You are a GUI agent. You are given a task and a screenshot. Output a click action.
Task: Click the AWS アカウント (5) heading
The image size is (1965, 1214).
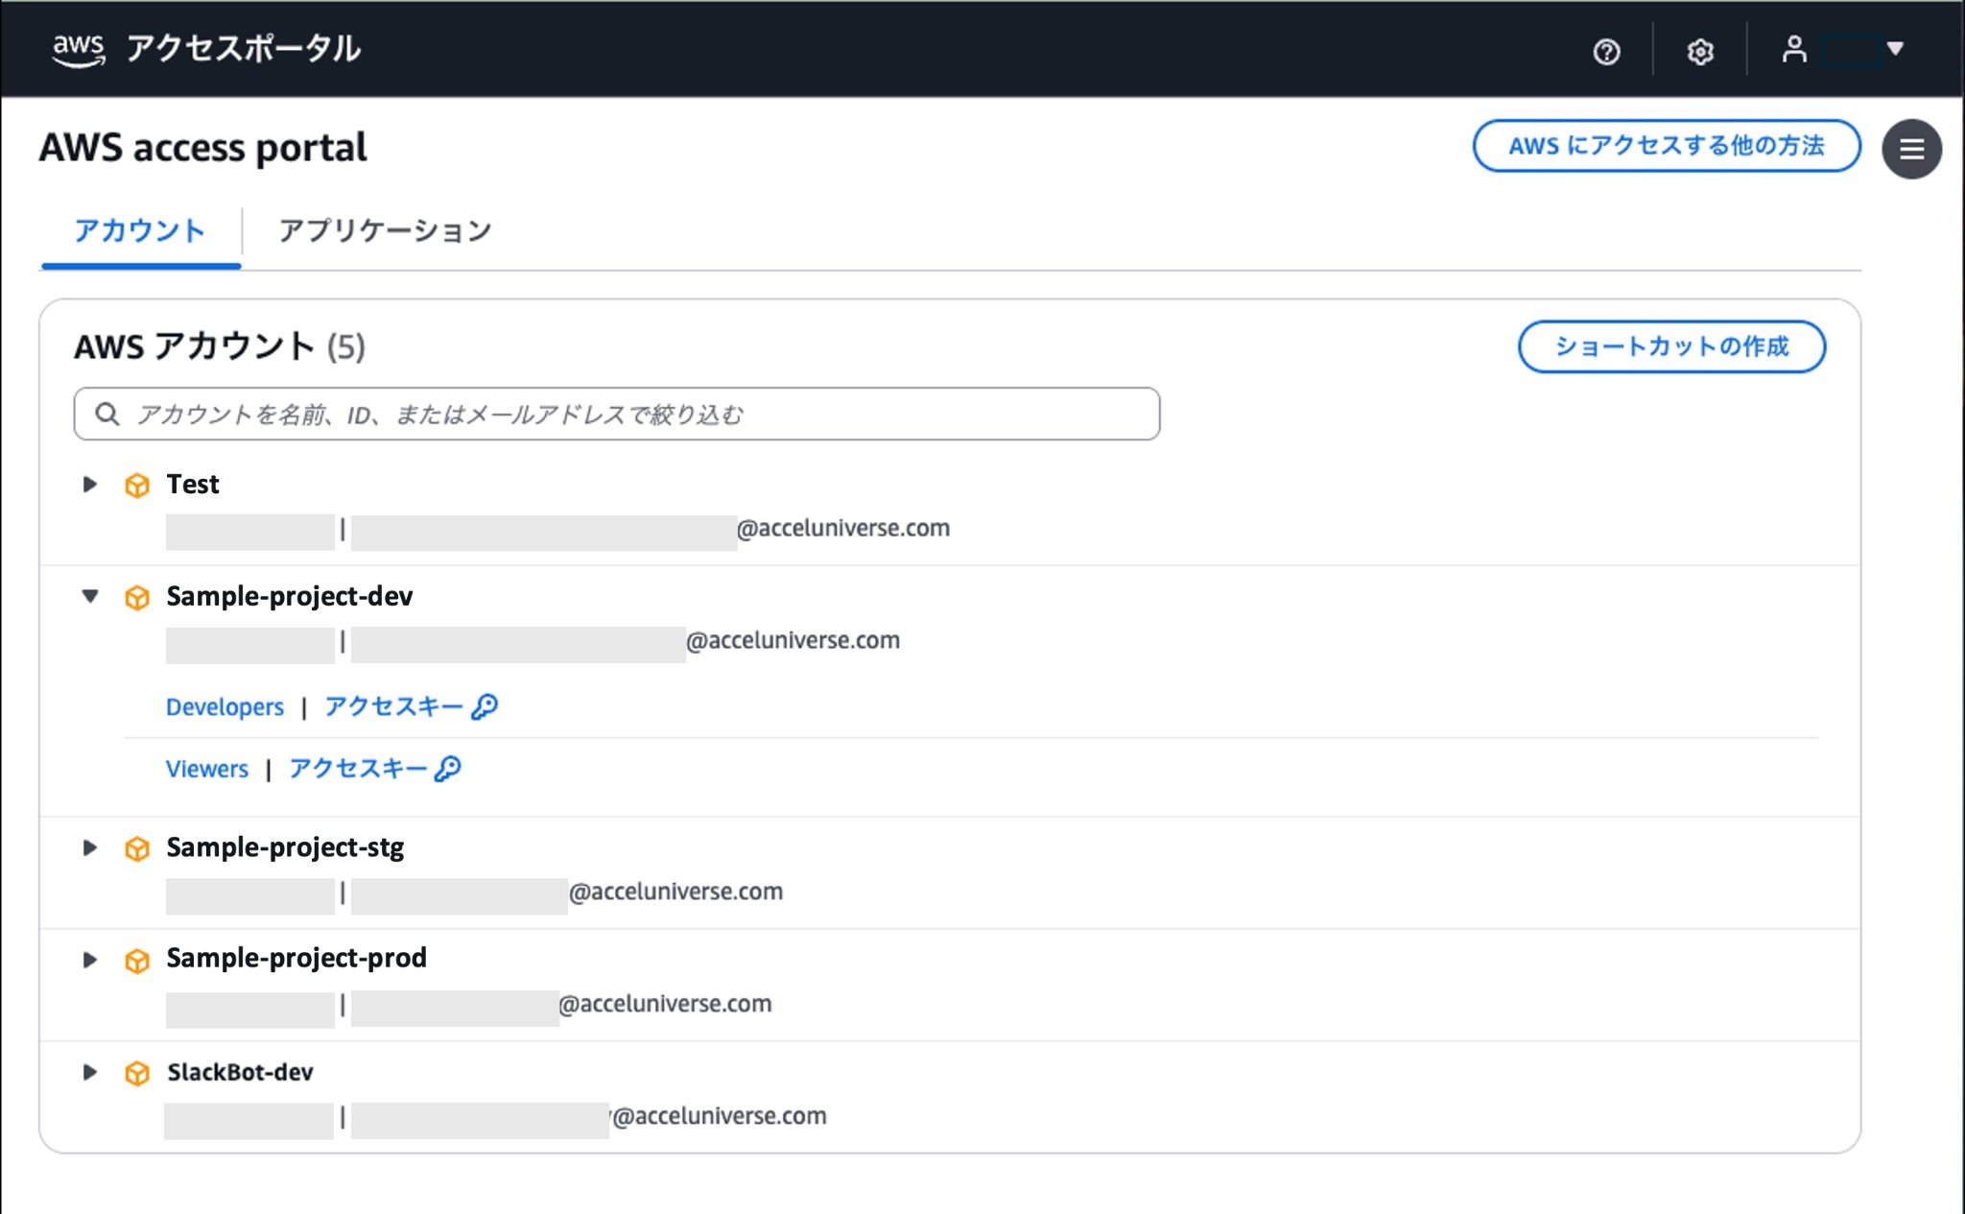point(220,346)
